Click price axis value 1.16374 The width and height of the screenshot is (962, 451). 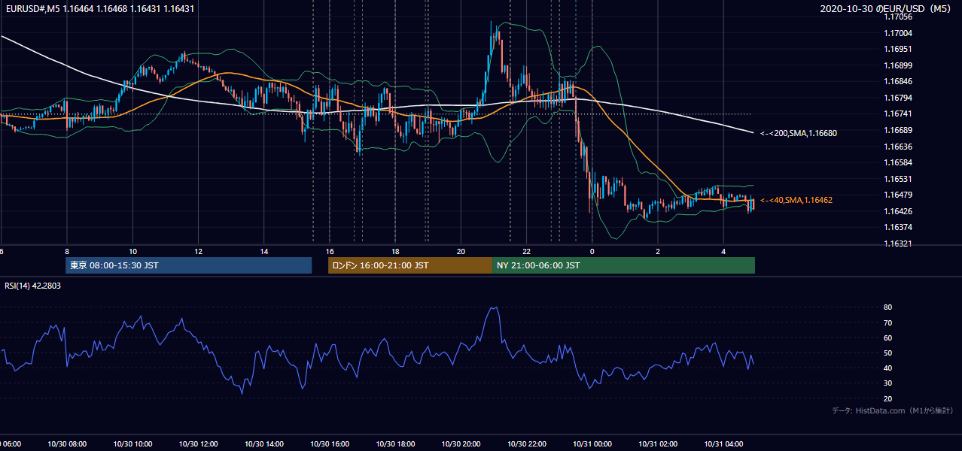coord(898,227)
